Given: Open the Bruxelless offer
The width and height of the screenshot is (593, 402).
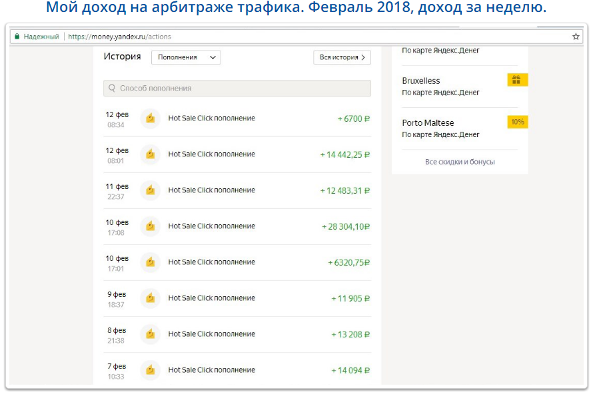Looking at the screenshot, I should (421, 81).
